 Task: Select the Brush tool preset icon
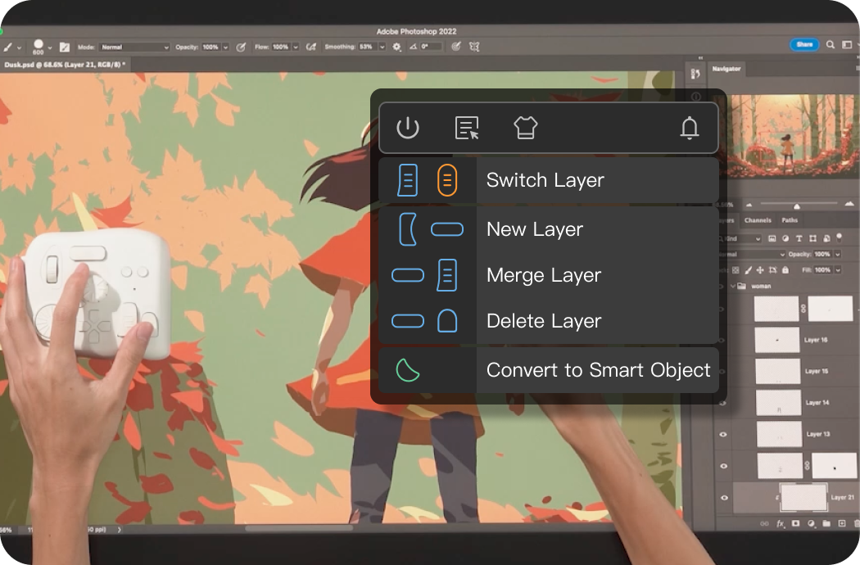(7, 47)
